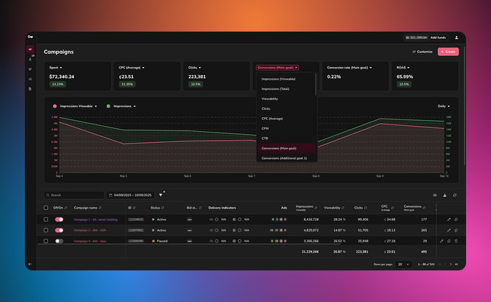The image size is (491, 302).
Task: Collapse the Conversions (Main goal) dropdown
Action: pos(277,68)
